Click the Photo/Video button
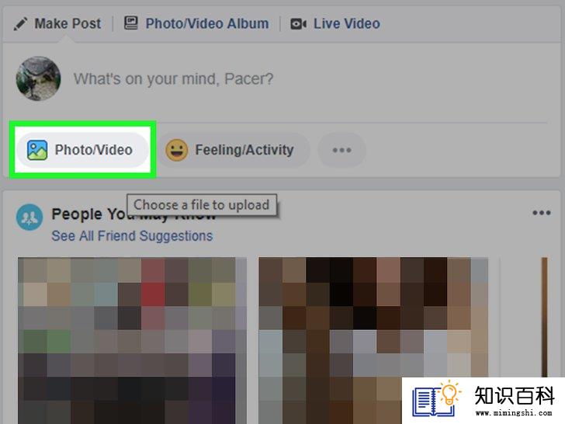This screenshot has height=424, width=565. (x=82, y=150)
